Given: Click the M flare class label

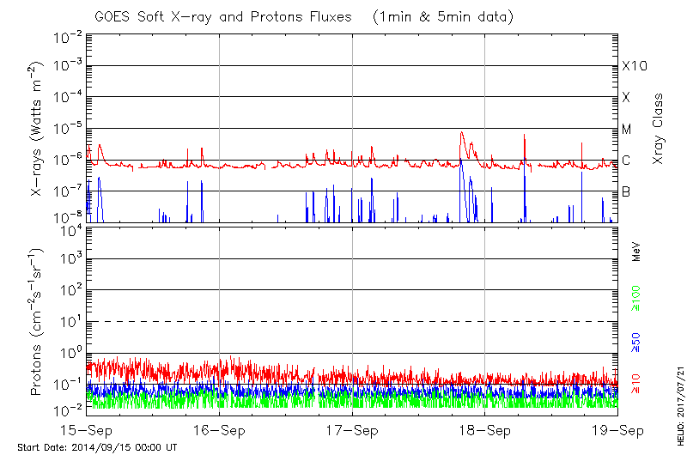Looking at the screenshot, I should click(x=627, y=130).
